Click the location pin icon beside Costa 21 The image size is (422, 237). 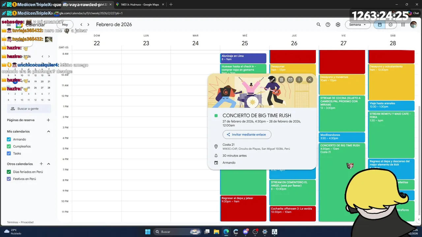(x=216, y=146)
